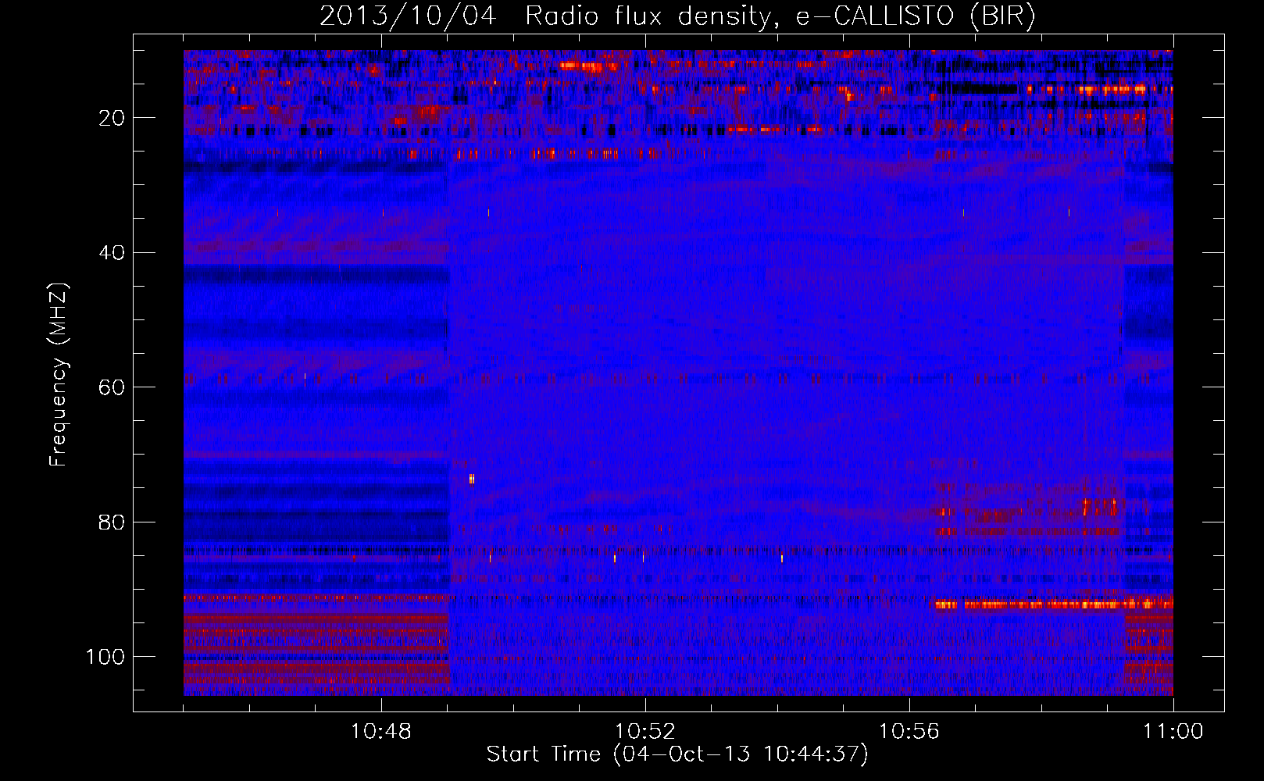The width and height of the screenshot is (1264, 781).
Task: Click the 20 frequency tick label
Action: click(112, 118)
